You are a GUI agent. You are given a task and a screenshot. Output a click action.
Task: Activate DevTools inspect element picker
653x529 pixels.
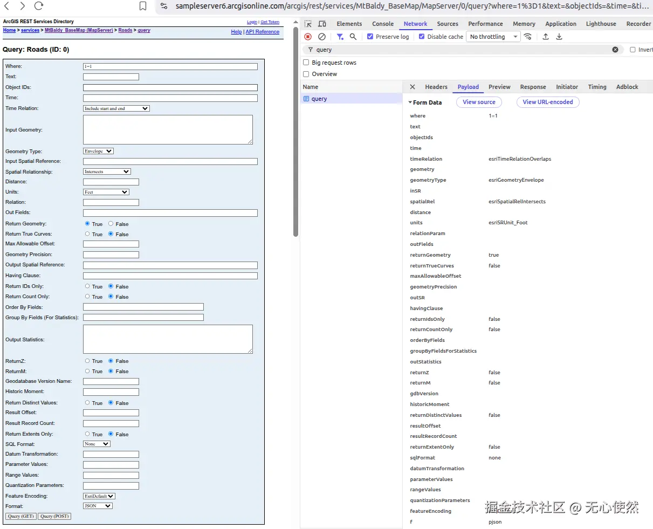[308, 24]
